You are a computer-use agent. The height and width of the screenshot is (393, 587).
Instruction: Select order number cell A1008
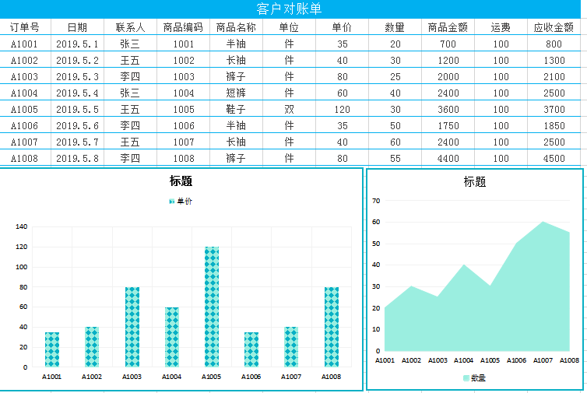[25, 158]
